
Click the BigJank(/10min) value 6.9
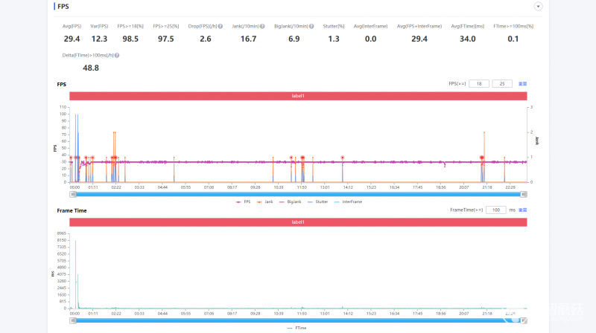(294, 39)
